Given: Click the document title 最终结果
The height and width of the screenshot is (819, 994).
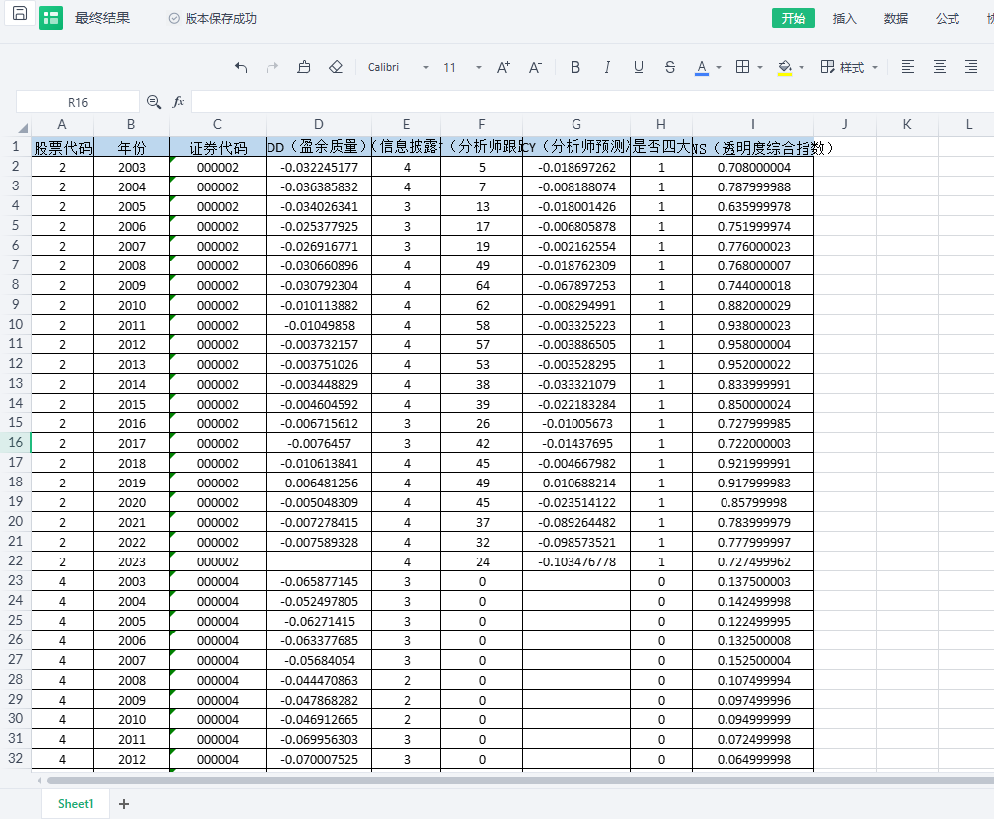Looking at the screenshot, I should coord(102,18).
